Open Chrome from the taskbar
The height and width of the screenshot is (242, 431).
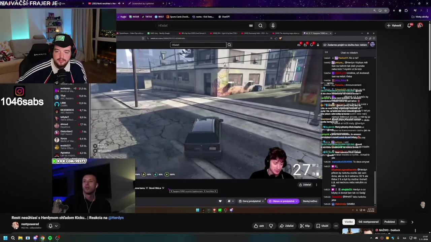(x=42, y=238)
